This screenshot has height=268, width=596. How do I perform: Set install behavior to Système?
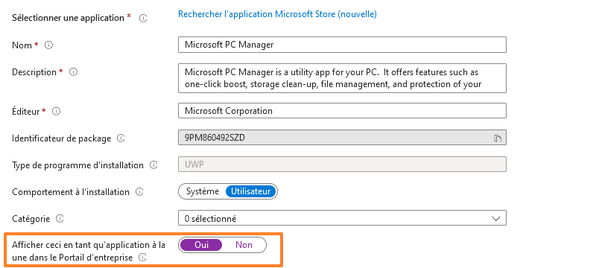coord(203,192)
